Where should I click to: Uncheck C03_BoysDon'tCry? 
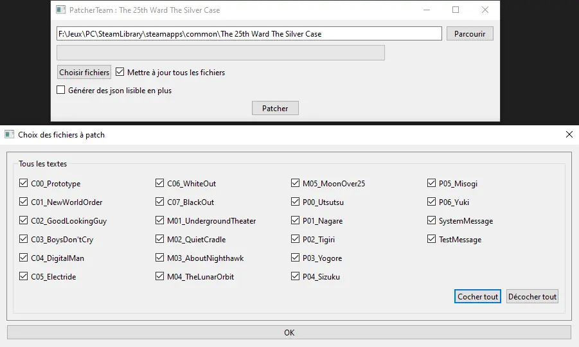coord(23,239)
